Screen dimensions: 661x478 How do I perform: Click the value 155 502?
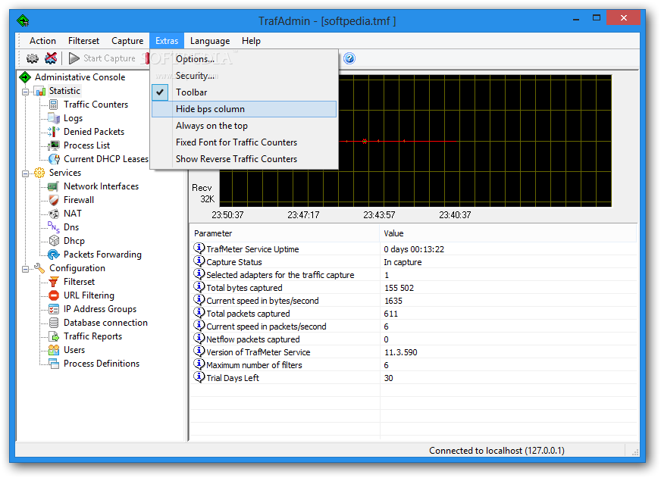click(x=399, y=288)
